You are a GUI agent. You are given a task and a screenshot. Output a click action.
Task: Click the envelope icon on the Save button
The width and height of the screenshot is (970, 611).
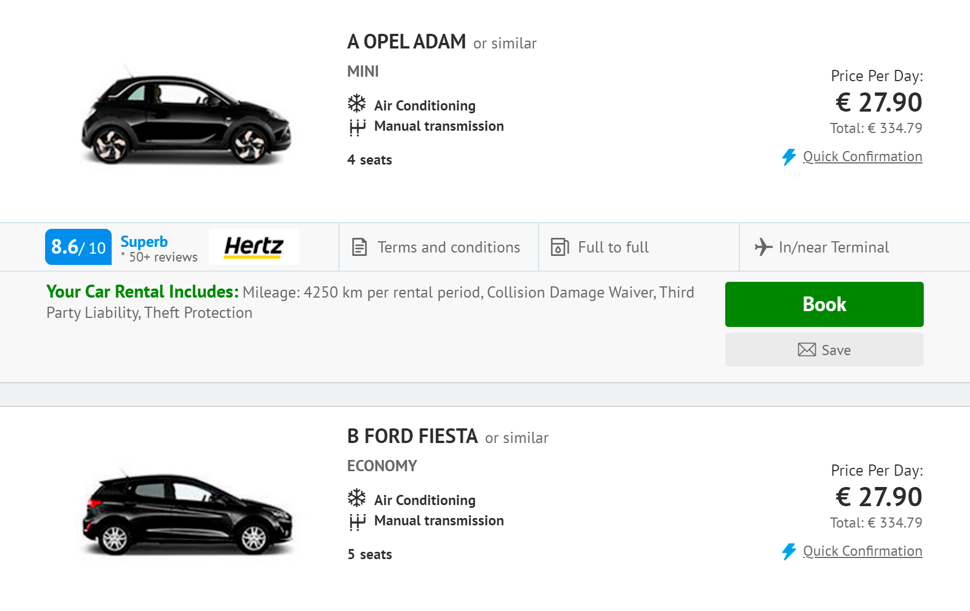tap(806, 349)
